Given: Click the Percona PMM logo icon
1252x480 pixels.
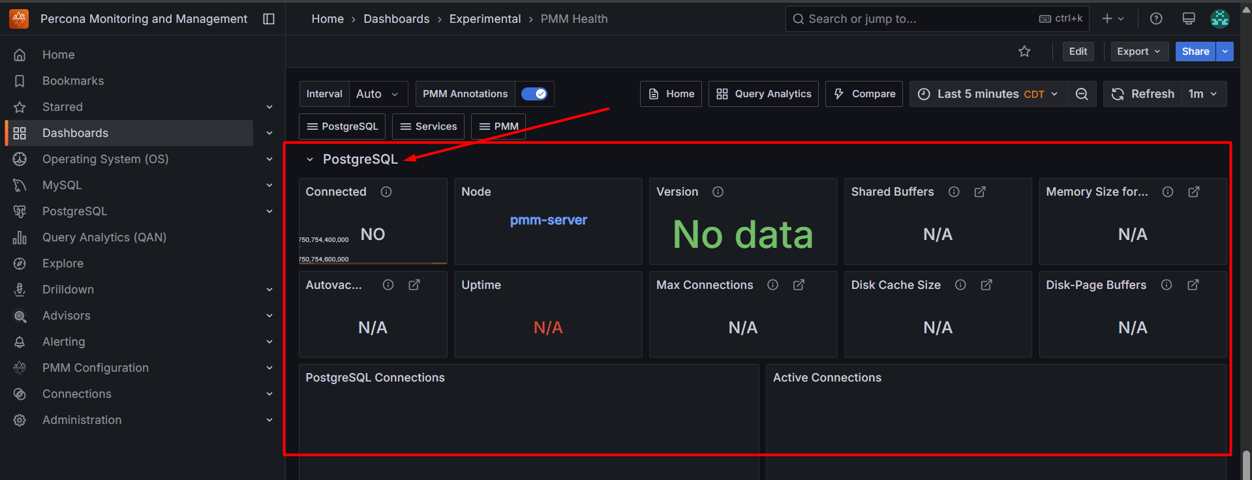Looking at the screenshot, I should 19,19.
